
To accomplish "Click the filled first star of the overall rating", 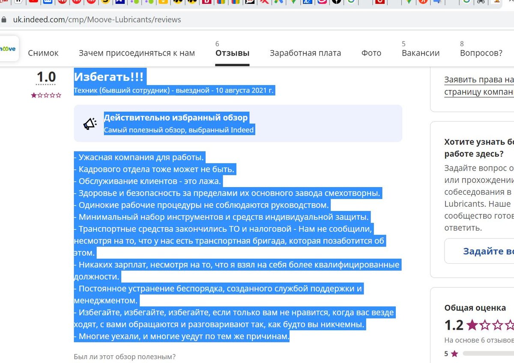I will (472, 325).
